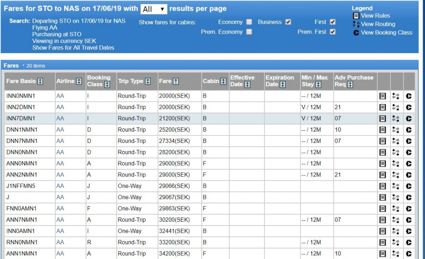This screenshot has width=425, height=259.
Task: Click AA airline link in INN0NMN1 row
Action: (x=60, y=96)
